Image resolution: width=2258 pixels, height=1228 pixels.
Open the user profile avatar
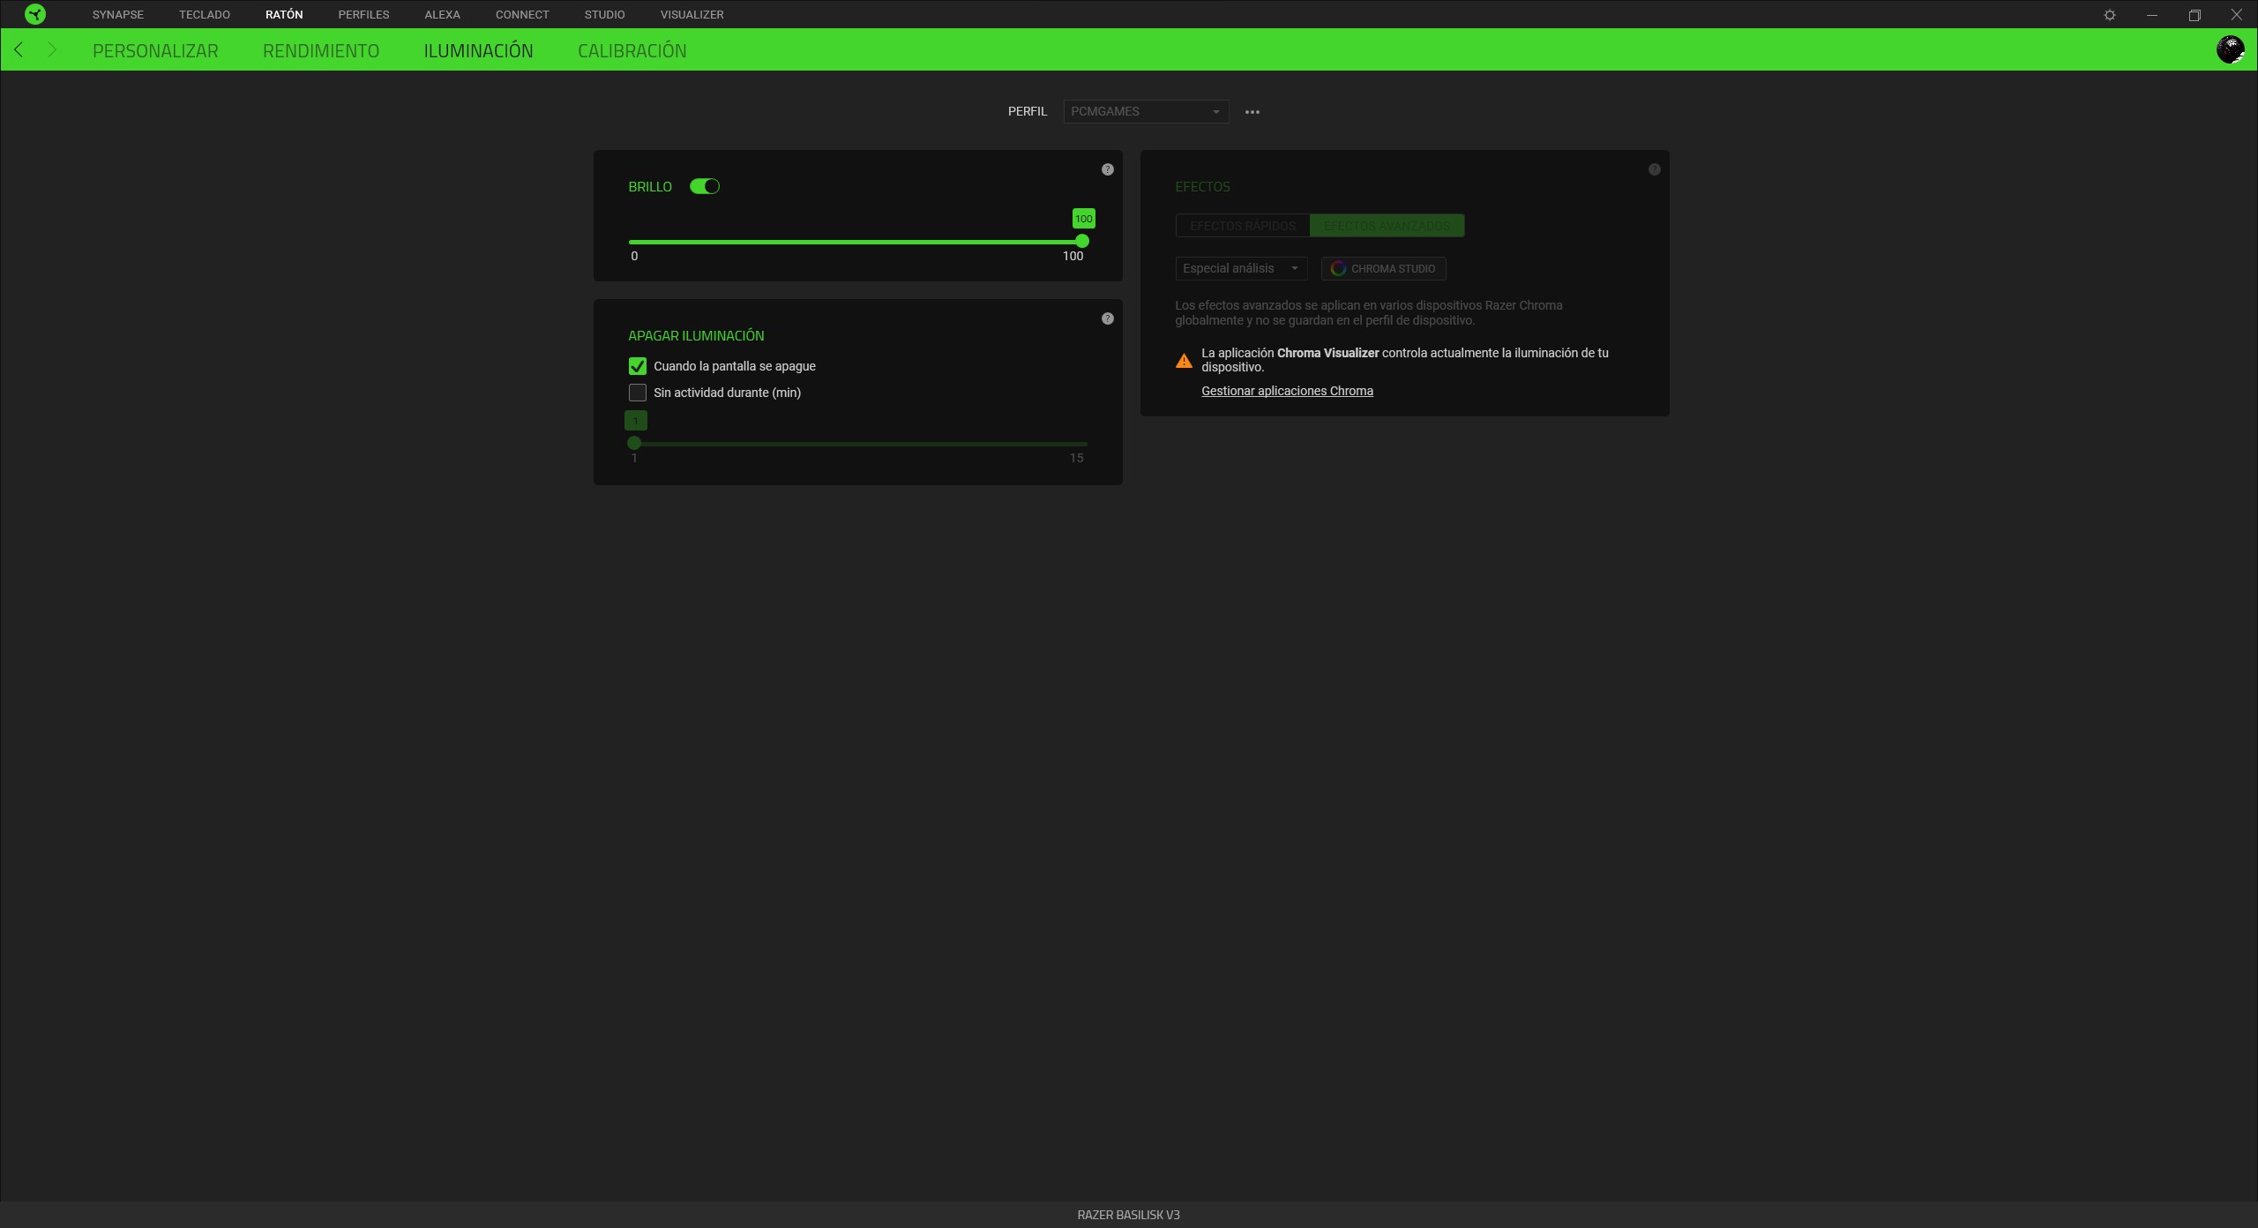2231,49
